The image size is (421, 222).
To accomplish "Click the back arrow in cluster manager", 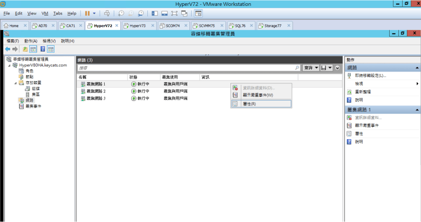I will click(x=8, y=49).
